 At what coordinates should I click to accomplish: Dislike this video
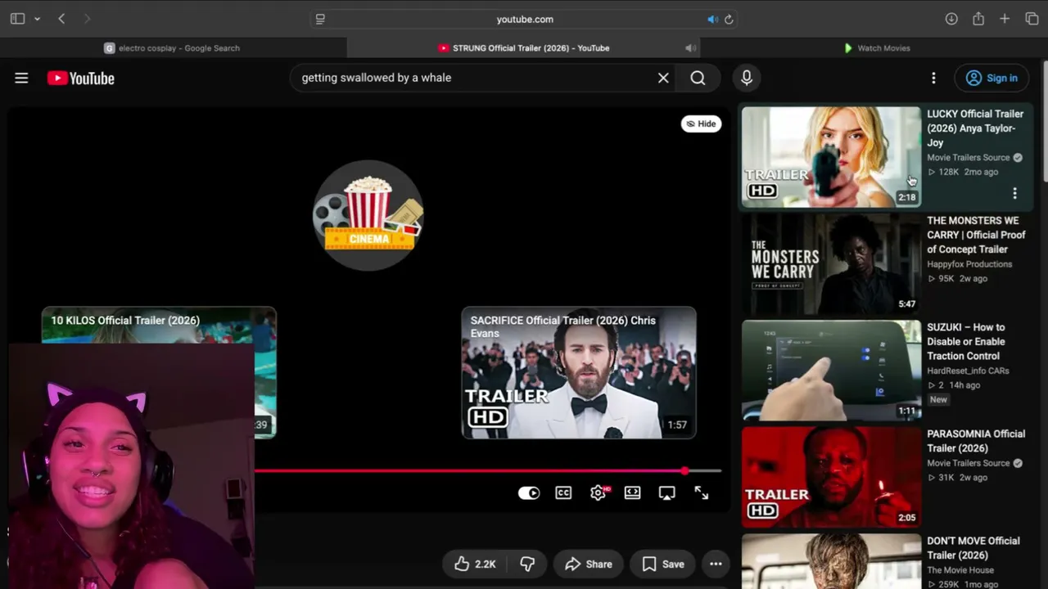point(527,564)
